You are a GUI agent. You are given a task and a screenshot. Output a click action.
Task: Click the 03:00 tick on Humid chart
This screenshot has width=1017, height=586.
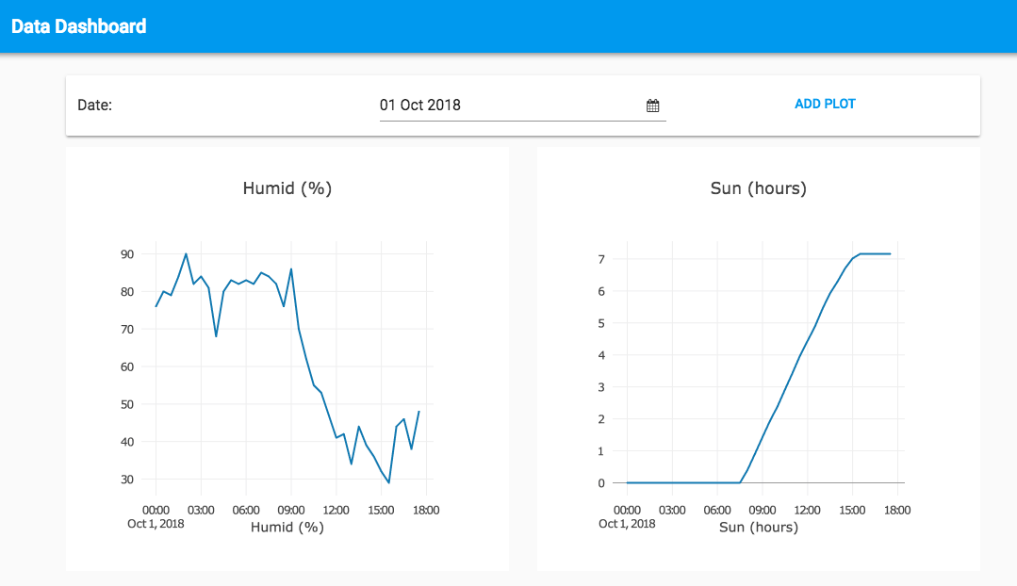pos(201,511)
